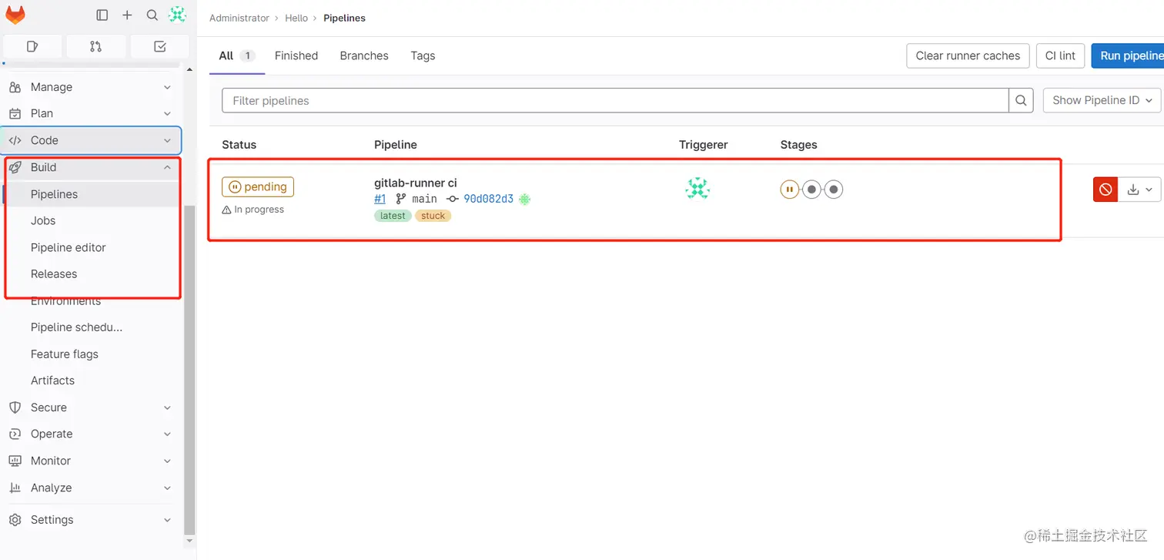The width and height of the screenshot is (1164, 560).
Task: Click the second stage status circle
Action: [x=811, y=189]
